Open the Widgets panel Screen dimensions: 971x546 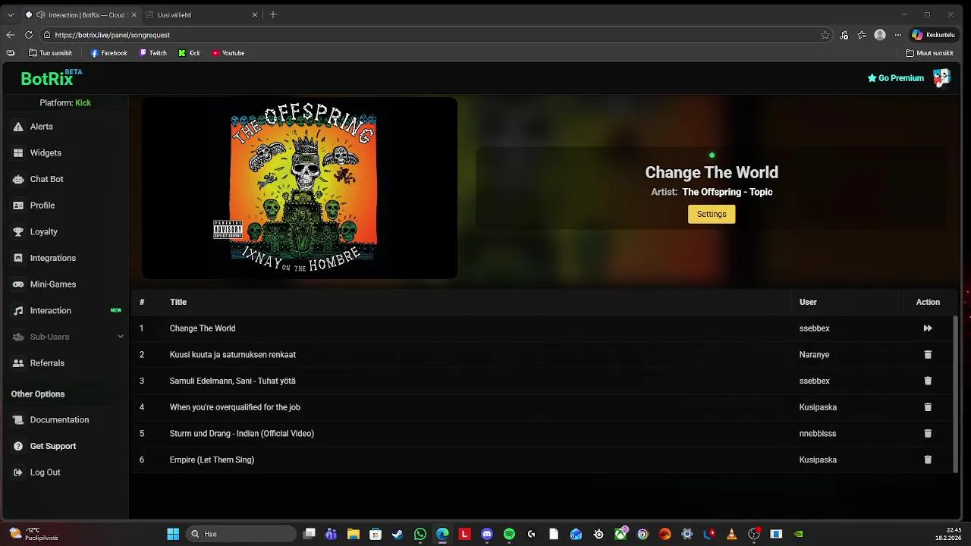tap(46, 152)
